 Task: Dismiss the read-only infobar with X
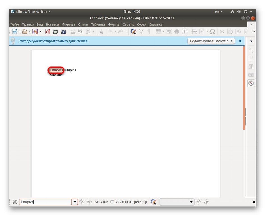(x=240, y=41)
